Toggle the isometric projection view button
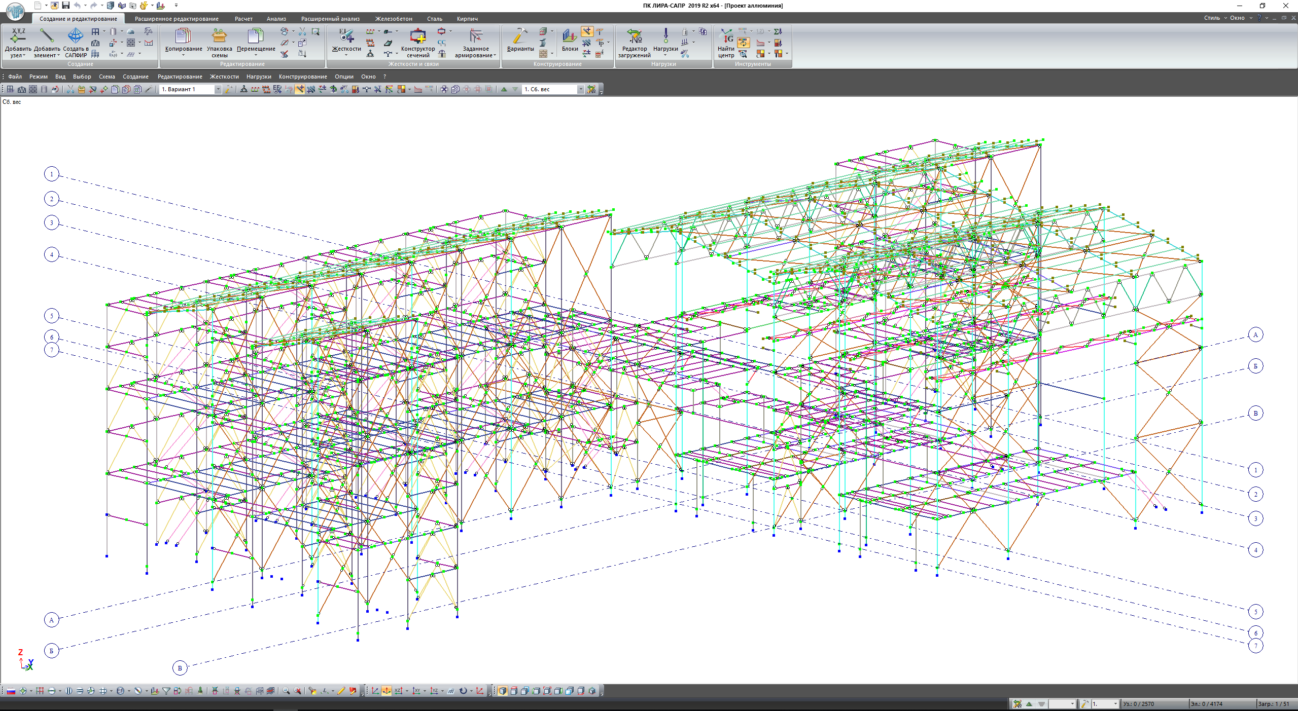The width and height of the screenshot is (1298, 711). click(x=387, y=691)
